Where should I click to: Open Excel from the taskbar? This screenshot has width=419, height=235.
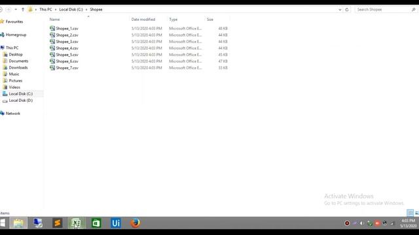tap(77, 223)
